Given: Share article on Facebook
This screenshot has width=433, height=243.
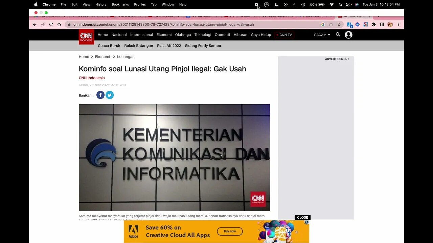Looking at the screenshot, I should tap(100, 95).
